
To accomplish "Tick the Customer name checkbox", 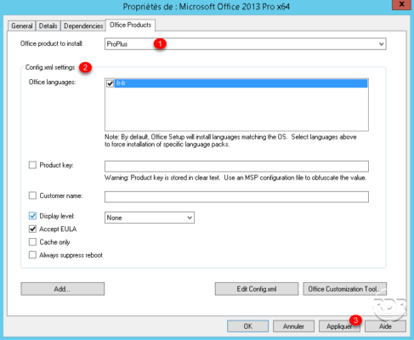I will (32, 195).
